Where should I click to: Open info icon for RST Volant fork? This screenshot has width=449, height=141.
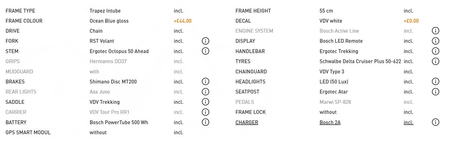(205, 41)
